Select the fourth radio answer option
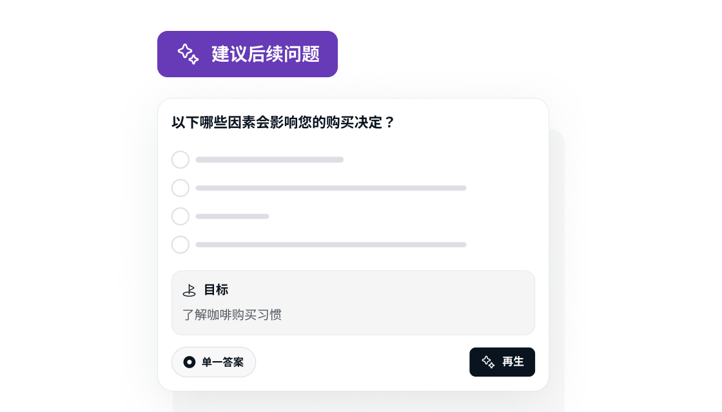Screen dimensions: 722x412 coord(180,245)
